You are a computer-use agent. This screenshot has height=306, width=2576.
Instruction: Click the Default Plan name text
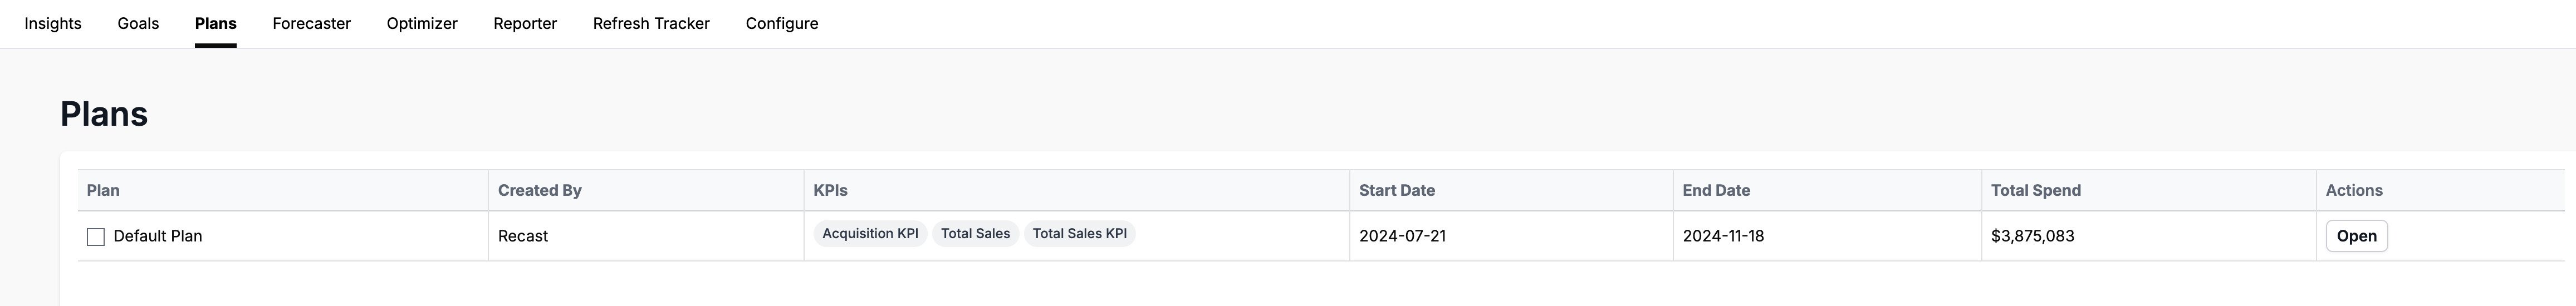158,236
